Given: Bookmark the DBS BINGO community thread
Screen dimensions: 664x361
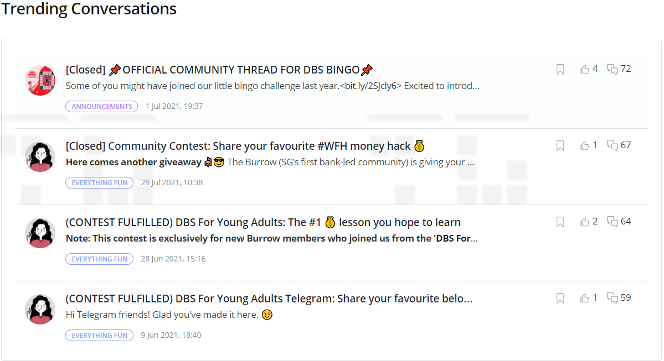Looking at the screenshot, I should 560,69.
